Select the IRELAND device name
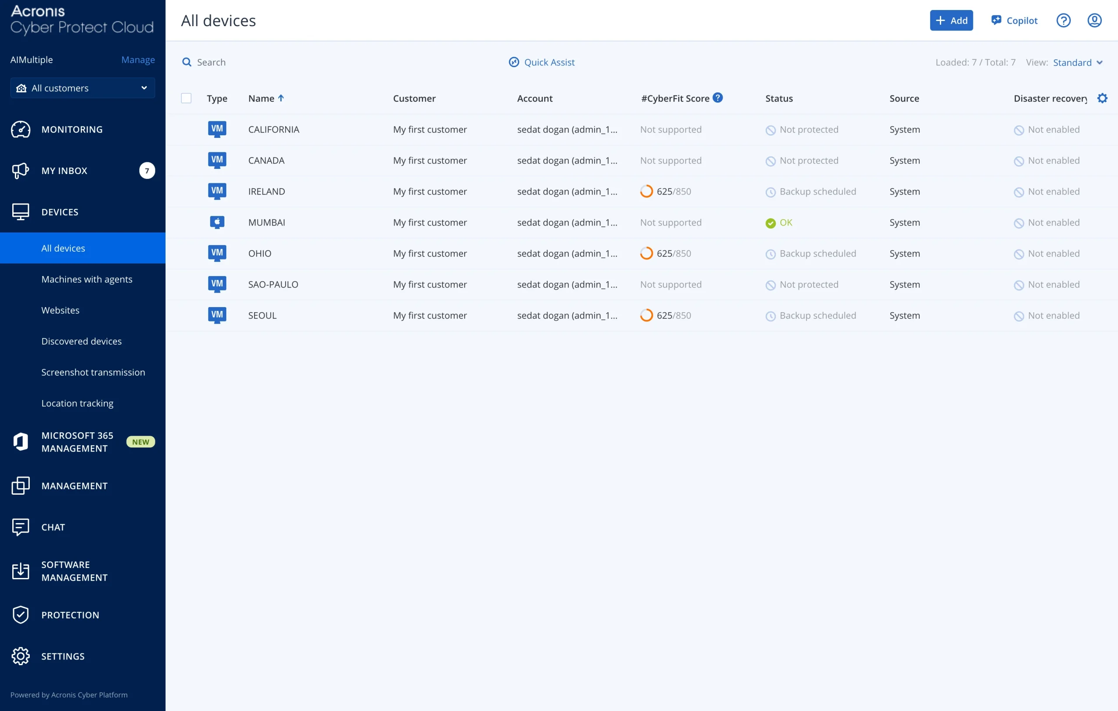The width and height of the screenshot is (1118, 711). tap(266, 191)
